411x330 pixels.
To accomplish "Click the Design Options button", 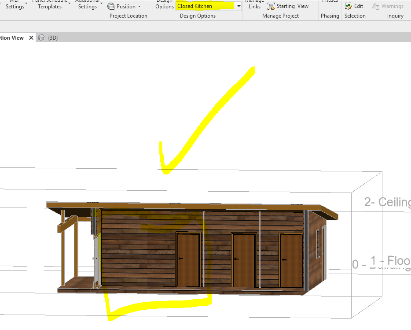I will coord(164,5).
